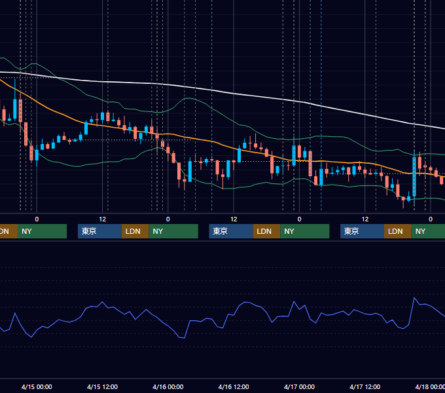Click the 4/17 00:00 date label
445x393 pixels.
tap(299, 386)
